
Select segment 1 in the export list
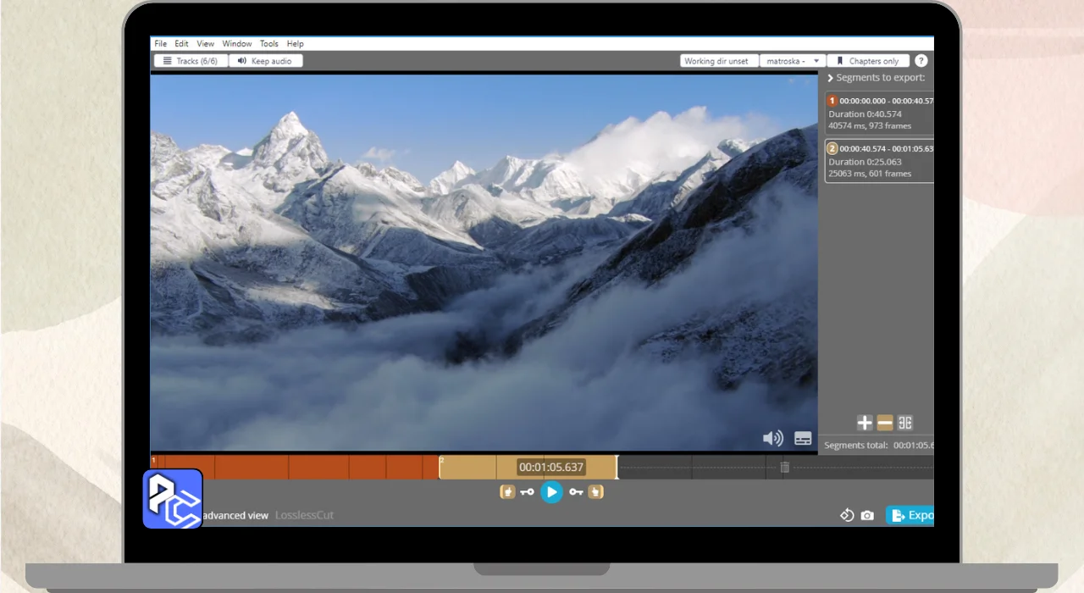(x=879, y=112)
